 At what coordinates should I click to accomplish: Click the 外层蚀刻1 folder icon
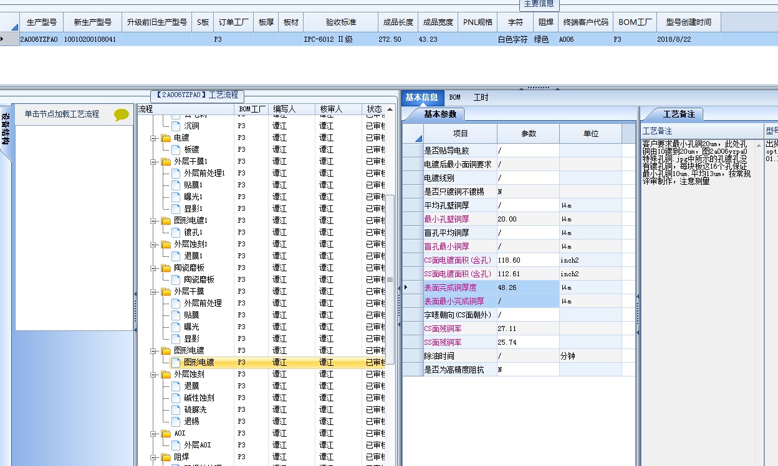[166, 244]
